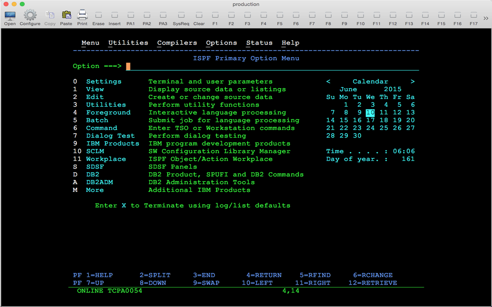This screenshot has width=492, height=307.
Task: Click the Insert toolbar key
Action: click(x=115, y=18)
